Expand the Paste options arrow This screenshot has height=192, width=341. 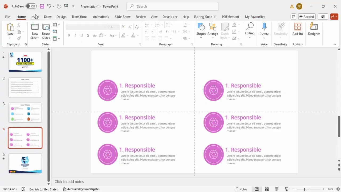click(x=10, y=38)
